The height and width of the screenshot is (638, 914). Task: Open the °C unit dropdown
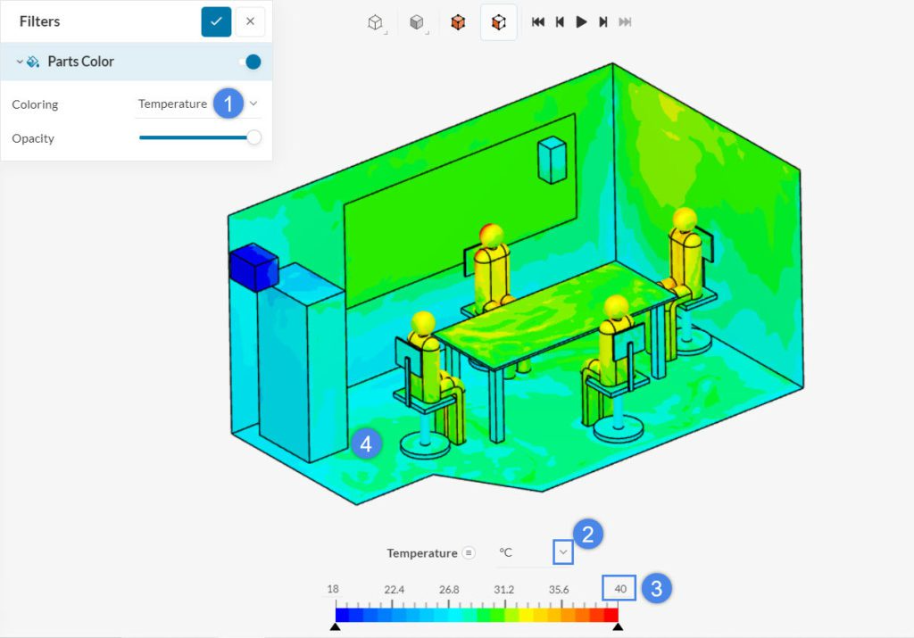562,553
